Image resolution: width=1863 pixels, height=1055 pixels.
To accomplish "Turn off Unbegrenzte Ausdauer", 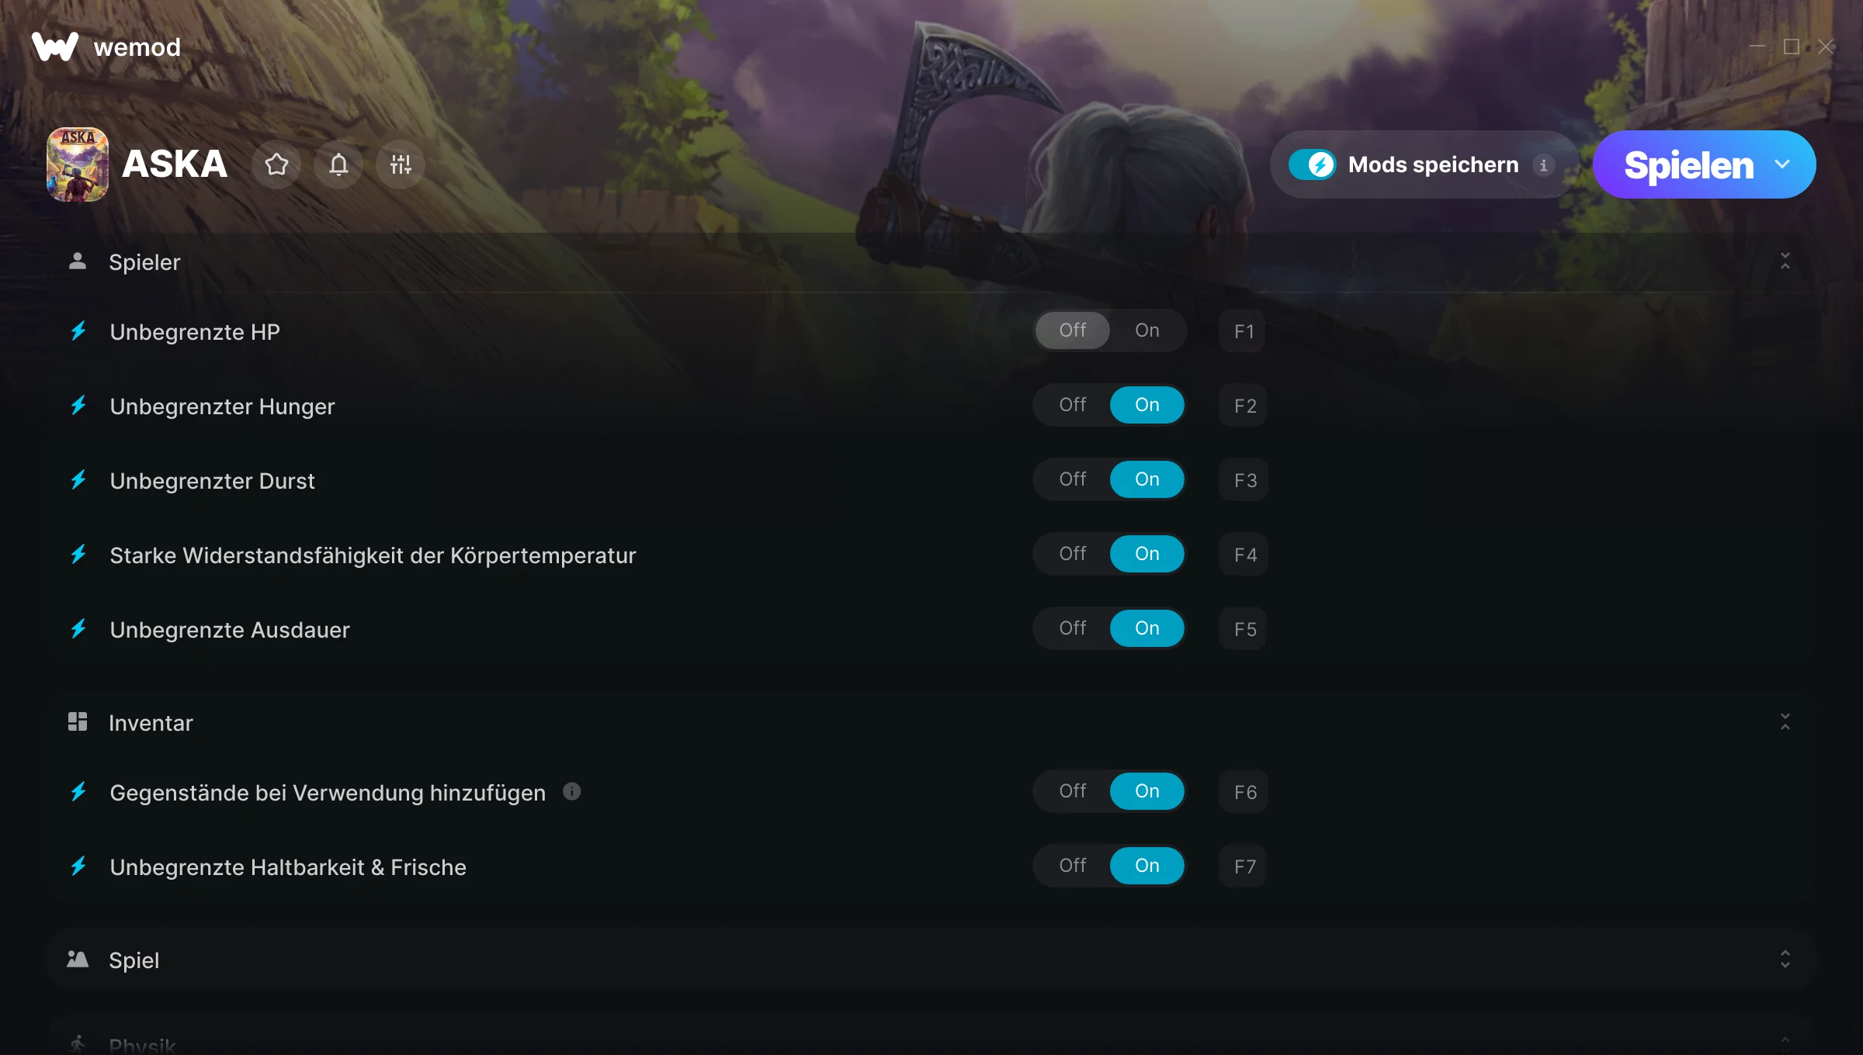I will (x=1073, y=628).
